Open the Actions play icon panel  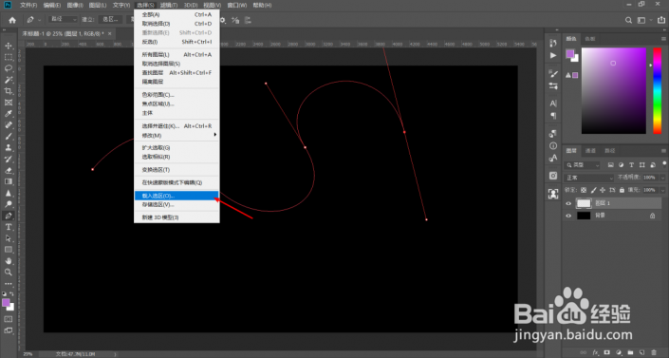pos(553,55)
